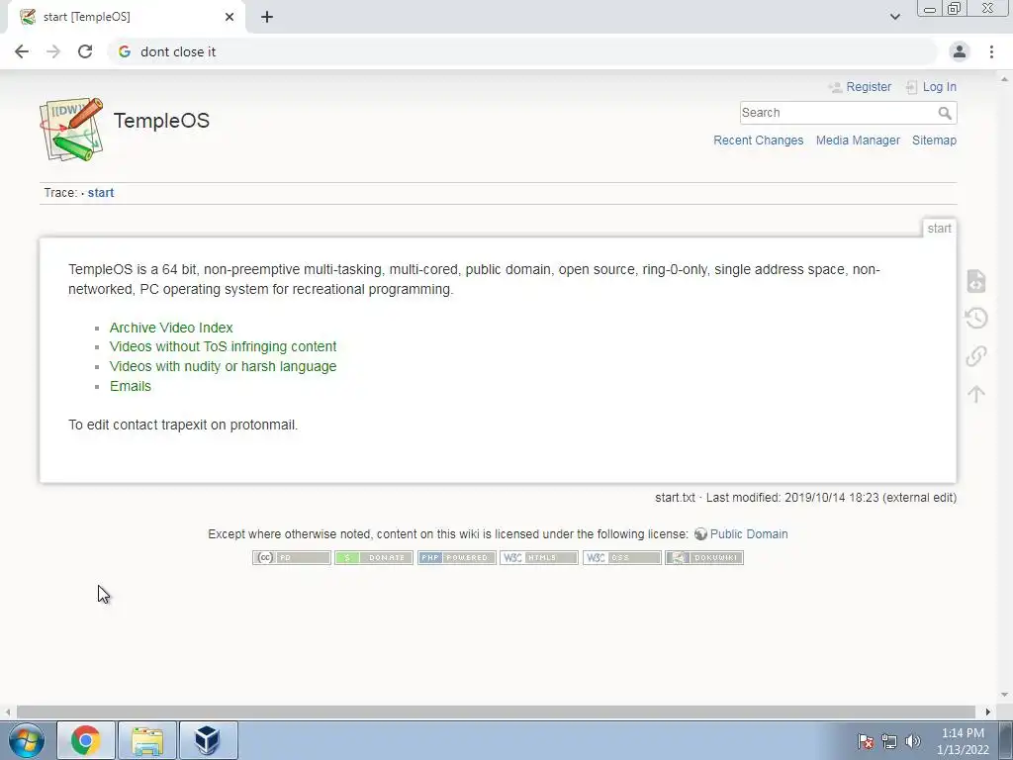
Task: Click the horizontal scrollbar
Action: click(496, 712)
